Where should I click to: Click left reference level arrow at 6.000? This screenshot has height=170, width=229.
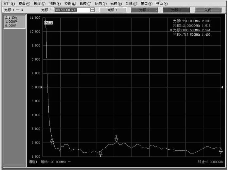pos(41,87)
